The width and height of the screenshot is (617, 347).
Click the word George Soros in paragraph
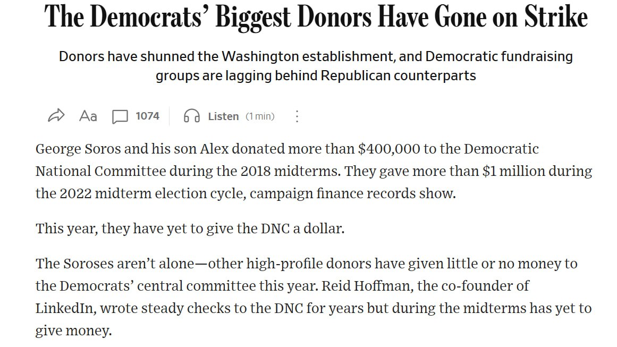(77, 149)
